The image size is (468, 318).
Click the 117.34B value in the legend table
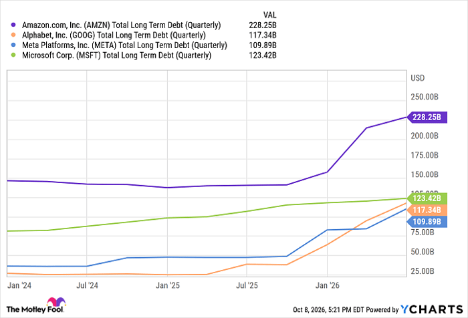point(263,35)
